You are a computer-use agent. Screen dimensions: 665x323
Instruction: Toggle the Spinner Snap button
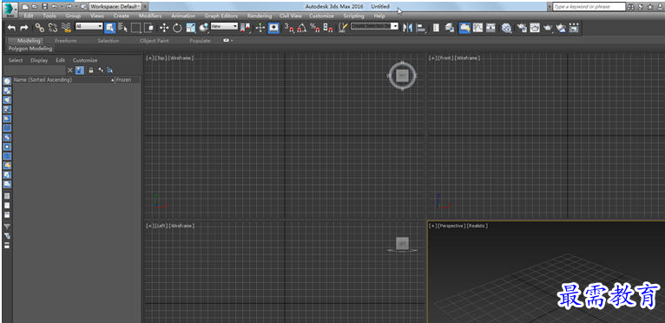pos(328,28)
